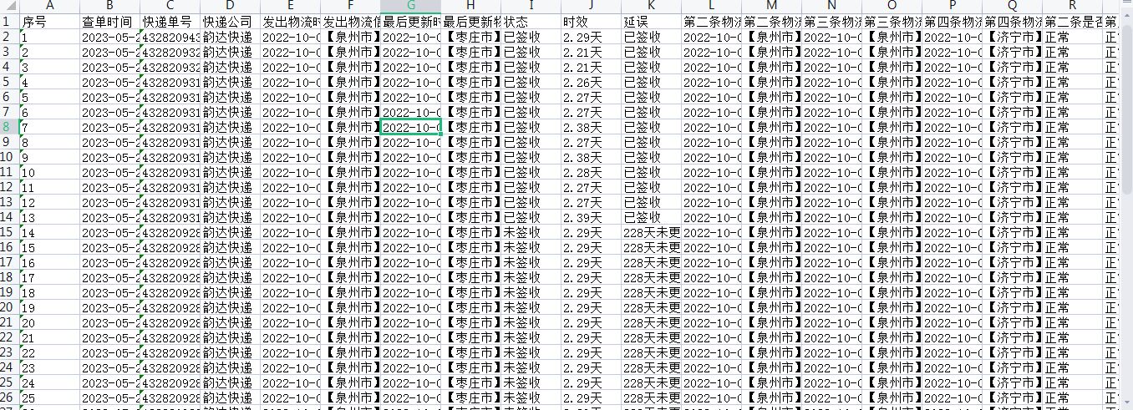Click 已签收 delay cell in row 13 column K
The height and width of the screenshot is (410, 1133).
click(652, 202)
